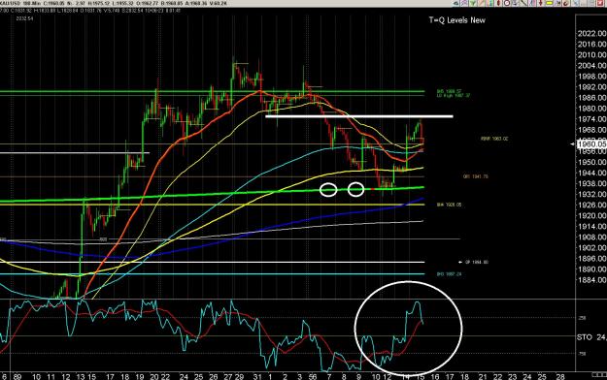Click date 23 on the time axis

tap(512, 376)
